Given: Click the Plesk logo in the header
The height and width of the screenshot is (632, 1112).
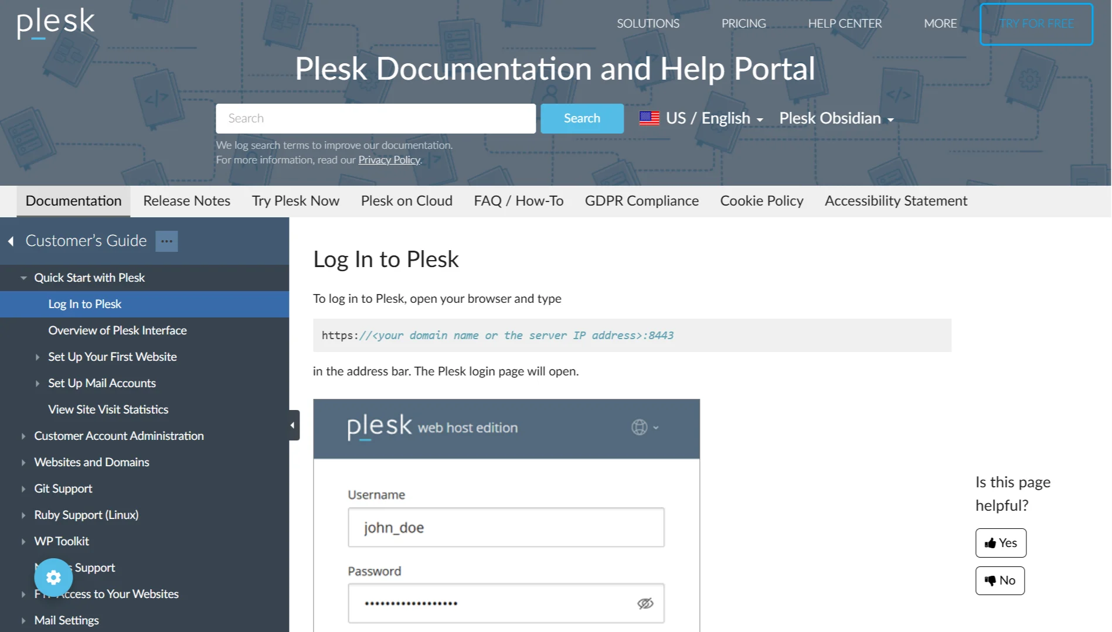Looking at the screenshot, I should click(x=56, y=23).
